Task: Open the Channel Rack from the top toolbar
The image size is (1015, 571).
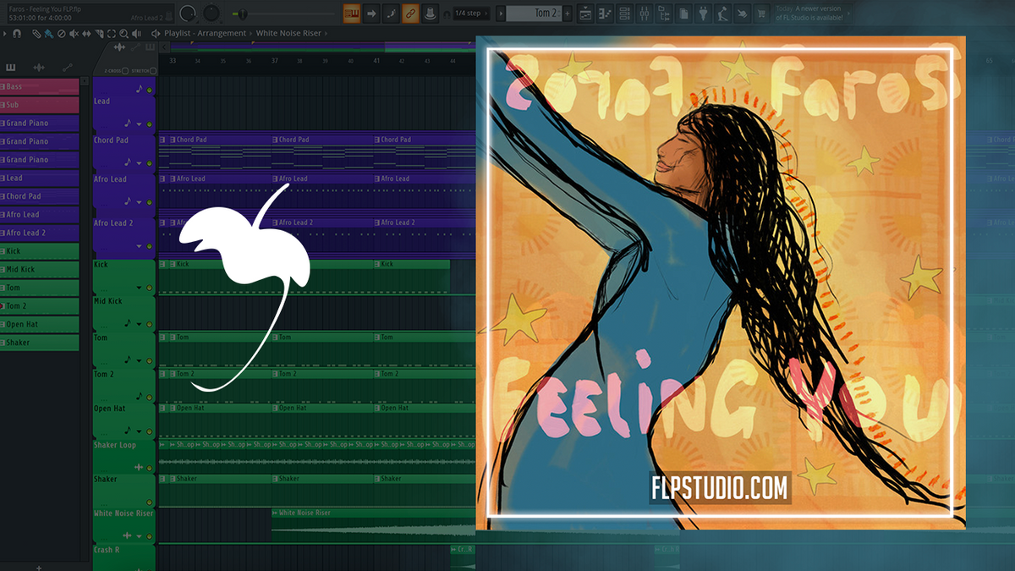Action: coord(624,13)
